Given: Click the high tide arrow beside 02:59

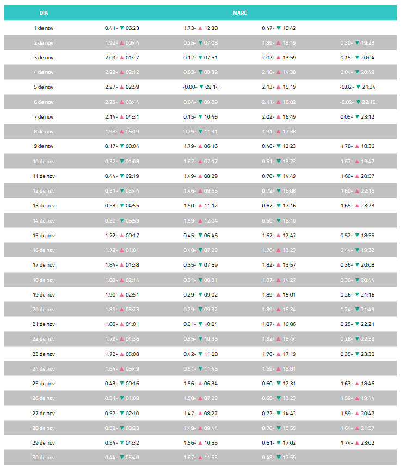Looking at the screenshot, I should pos(122,87).
